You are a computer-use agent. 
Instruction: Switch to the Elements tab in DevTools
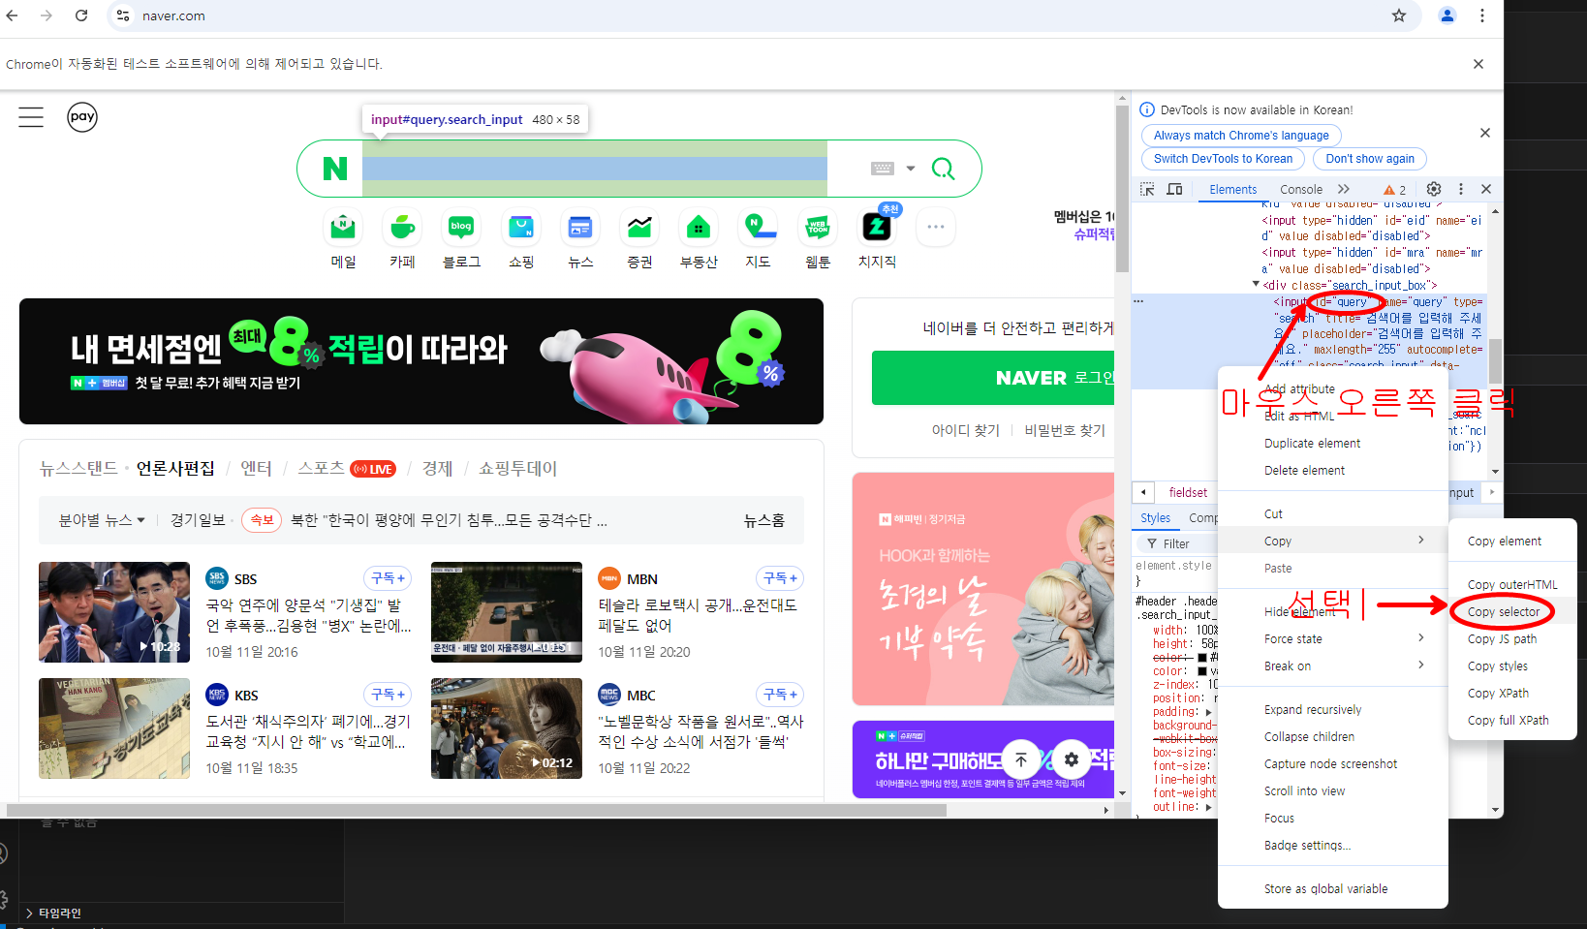1232,190
